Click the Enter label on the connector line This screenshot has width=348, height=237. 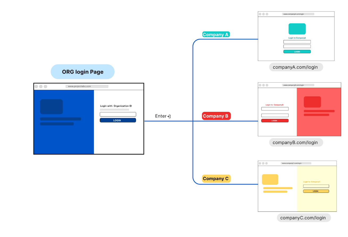click(x=161, y=116)
